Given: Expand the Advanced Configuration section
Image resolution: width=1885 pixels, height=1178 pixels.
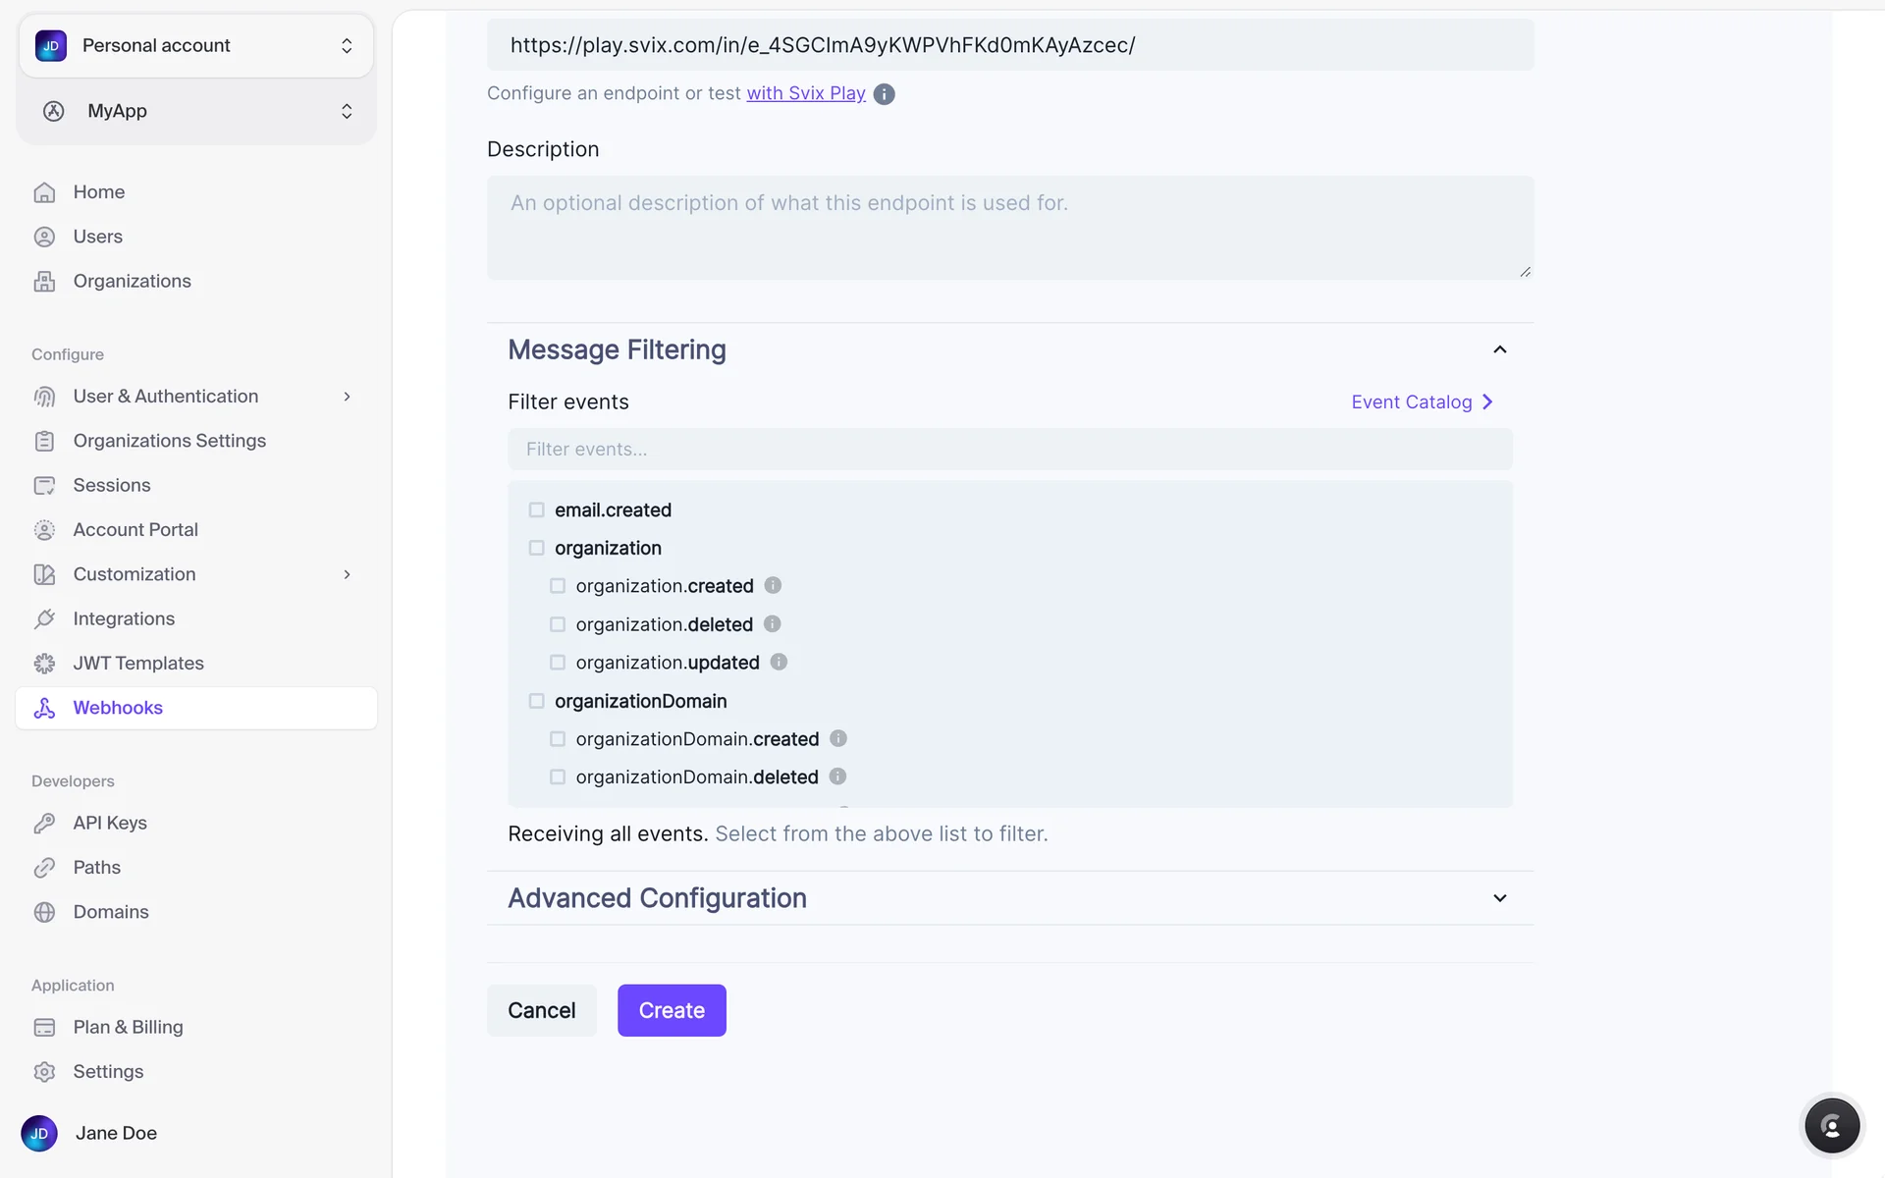Looking at the screenshot, I should tap(1499, 898).
